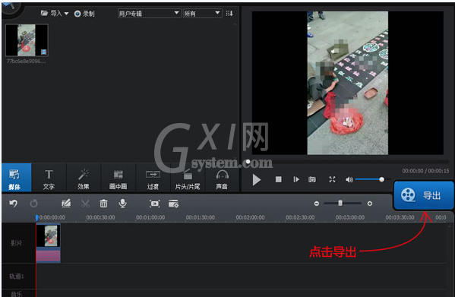Screen dimensions: 455x297
Task: Take a snapshot with camera icon
Action: coord(312,179)
